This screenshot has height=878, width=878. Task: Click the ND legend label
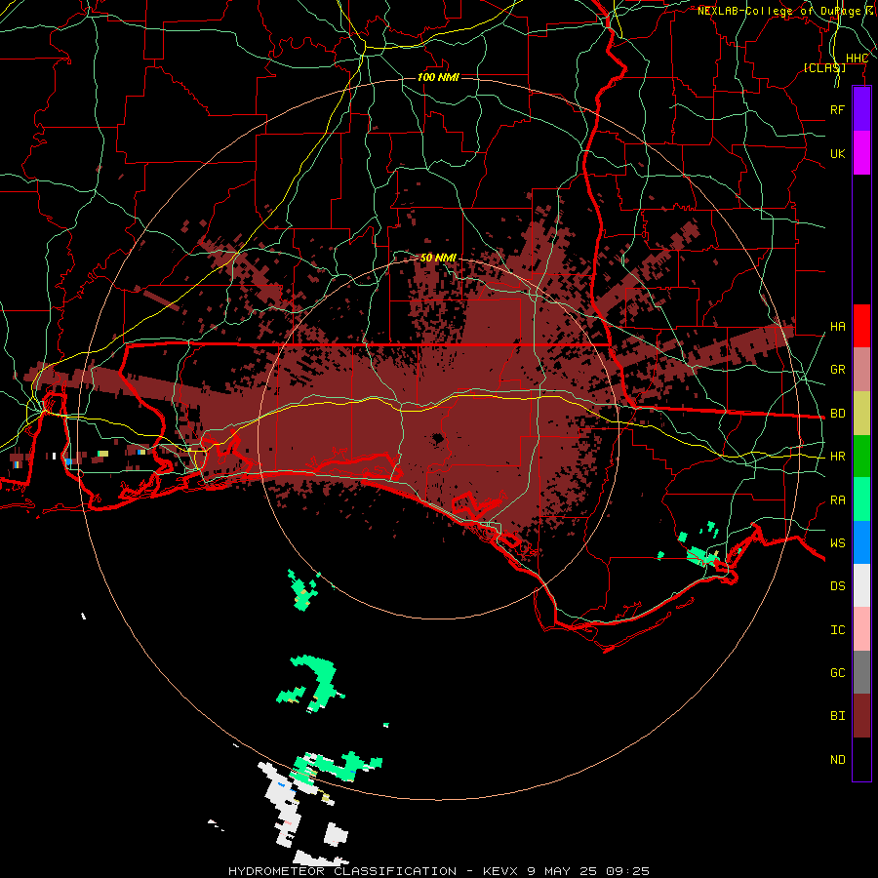click(x=837, y=759)
